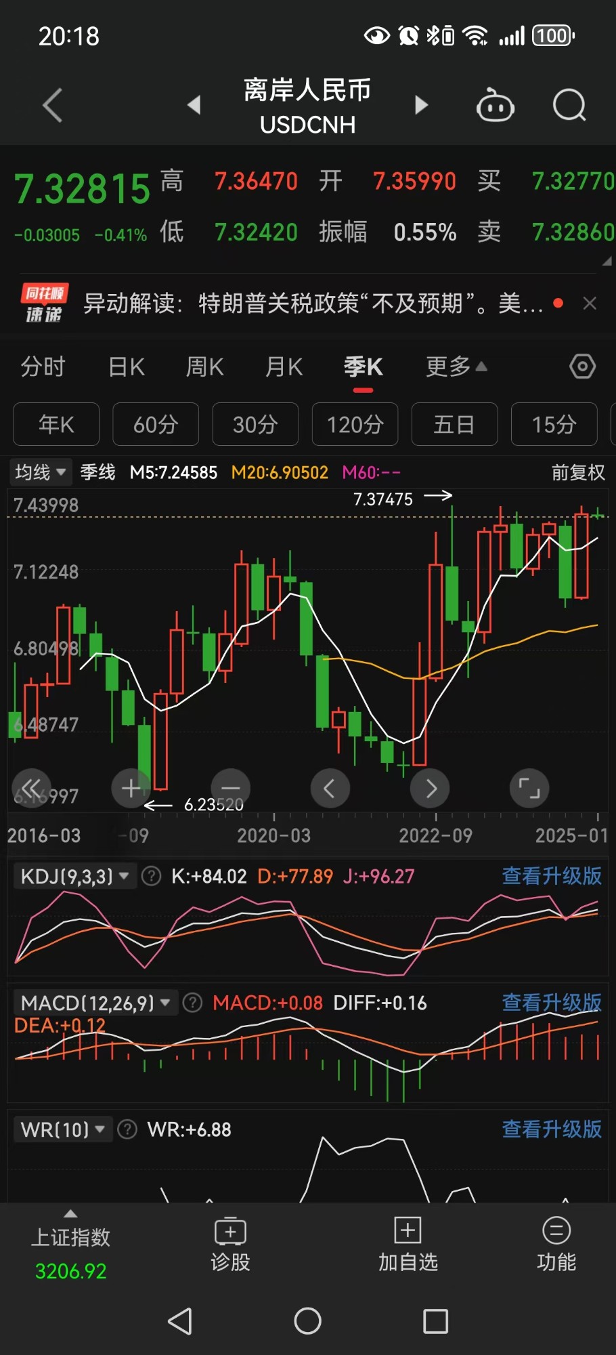616x1355 pixels.
Task: Zoom out chart with minus button
Action: pos(231,788)
